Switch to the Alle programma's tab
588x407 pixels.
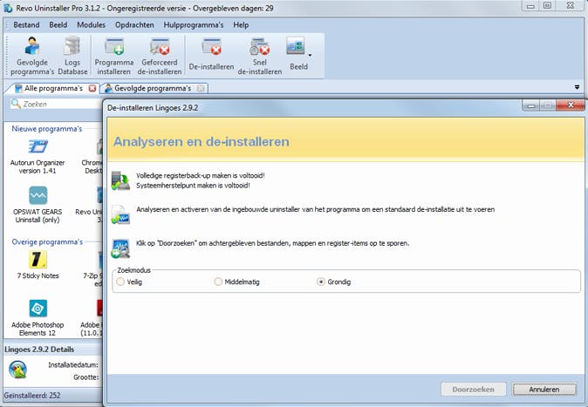[53, 88]
